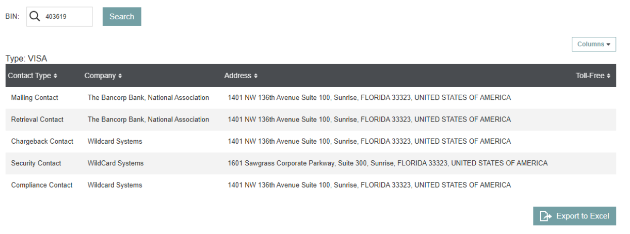
Task: Select the Retrieval Contact row
Action: tap(37, 120)
